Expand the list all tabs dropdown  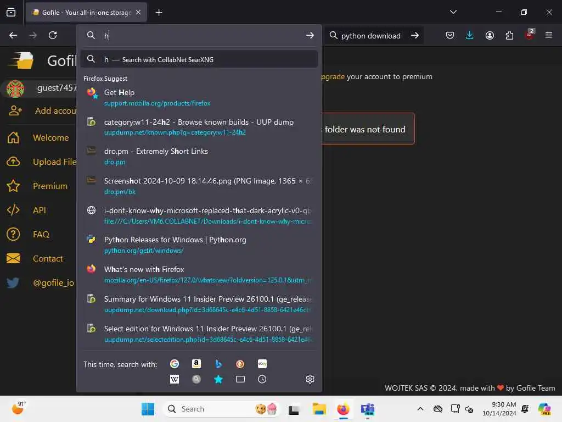pos(453,12)
